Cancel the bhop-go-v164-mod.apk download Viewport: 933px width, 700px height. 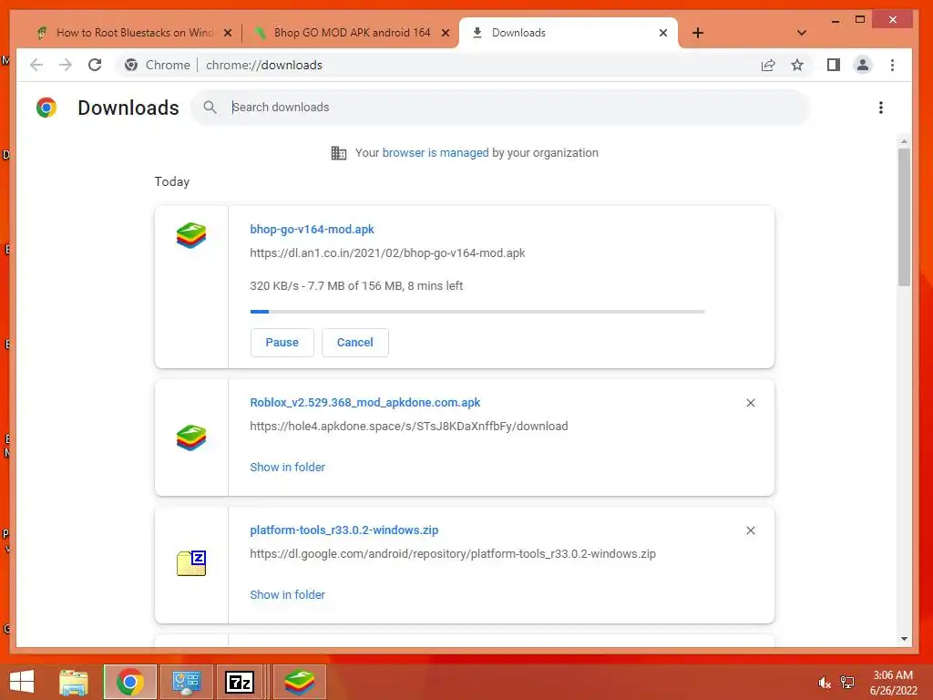click(355, 343)
